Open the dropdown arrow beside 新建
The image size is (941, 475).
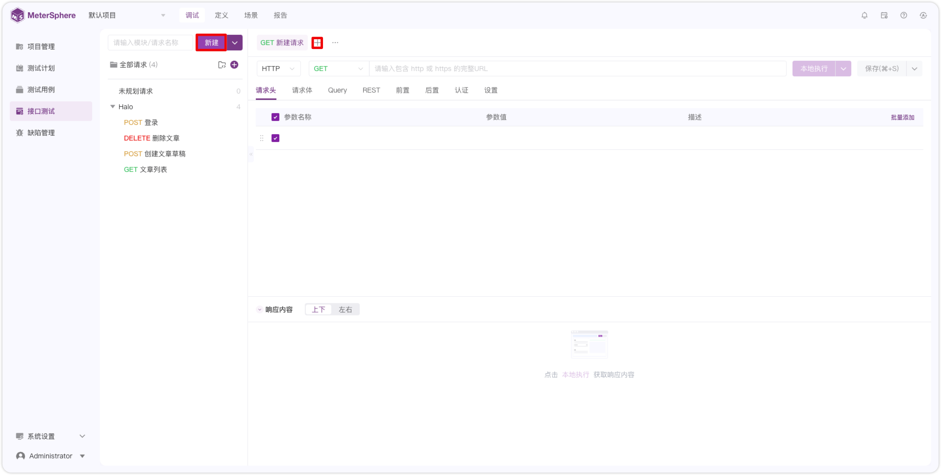tap(235, 43)
